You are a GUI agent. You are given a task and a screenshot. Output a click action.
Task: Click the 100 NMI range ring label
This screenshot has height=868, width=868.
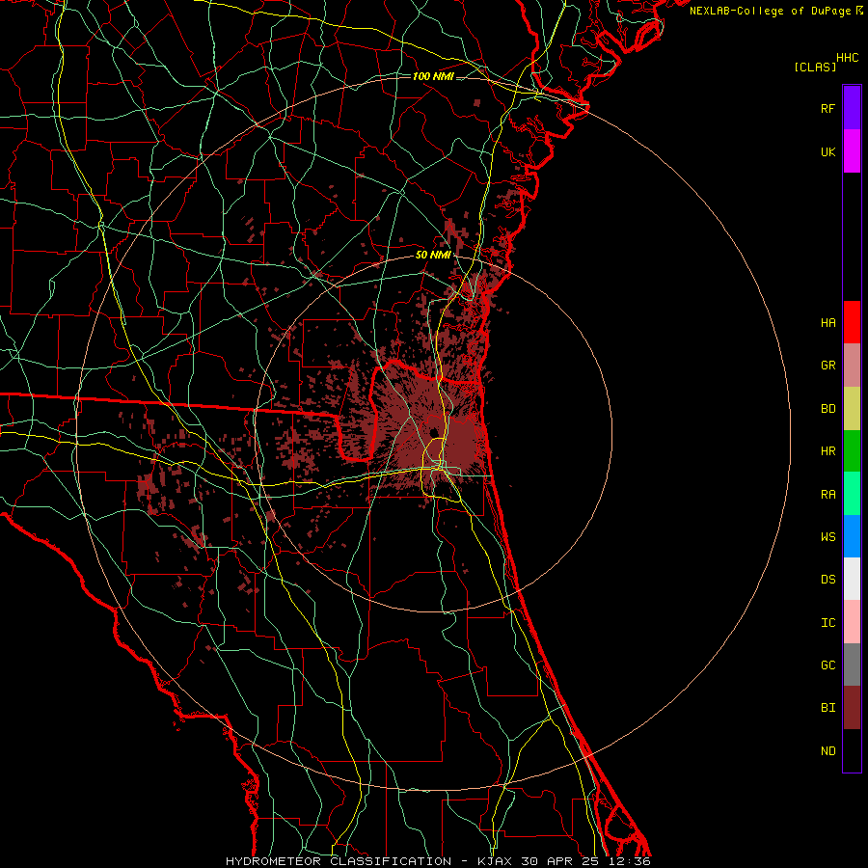433,76
